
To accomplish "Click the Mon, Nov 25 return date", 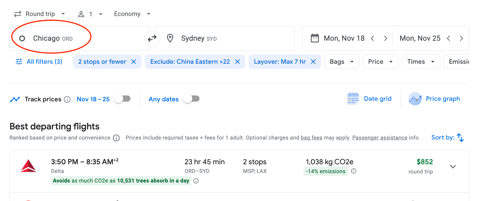I will 420,38.
